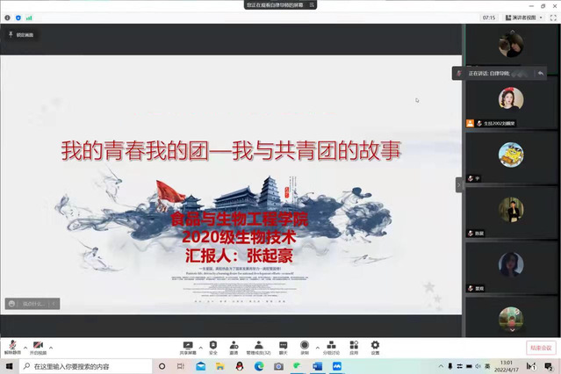The image size is (561, 374).
Task: Click the Share Screen (共享屏幕) icon
Action: pos(188,346)
